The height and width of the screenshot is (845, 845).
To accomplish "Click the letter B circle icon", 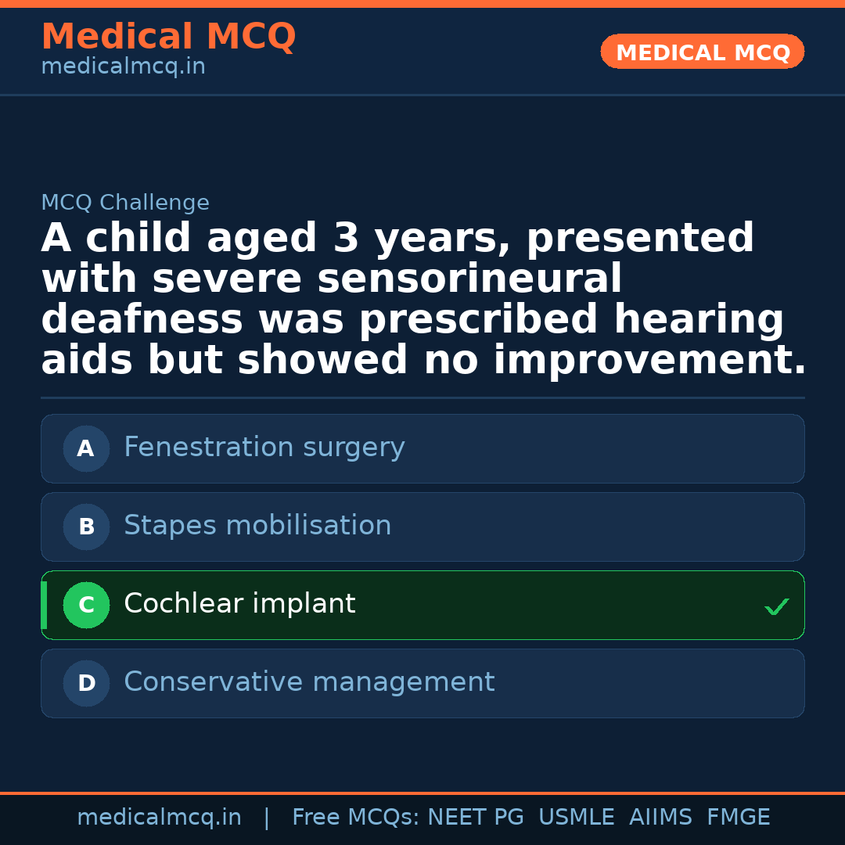I will [x=86, y=527].
